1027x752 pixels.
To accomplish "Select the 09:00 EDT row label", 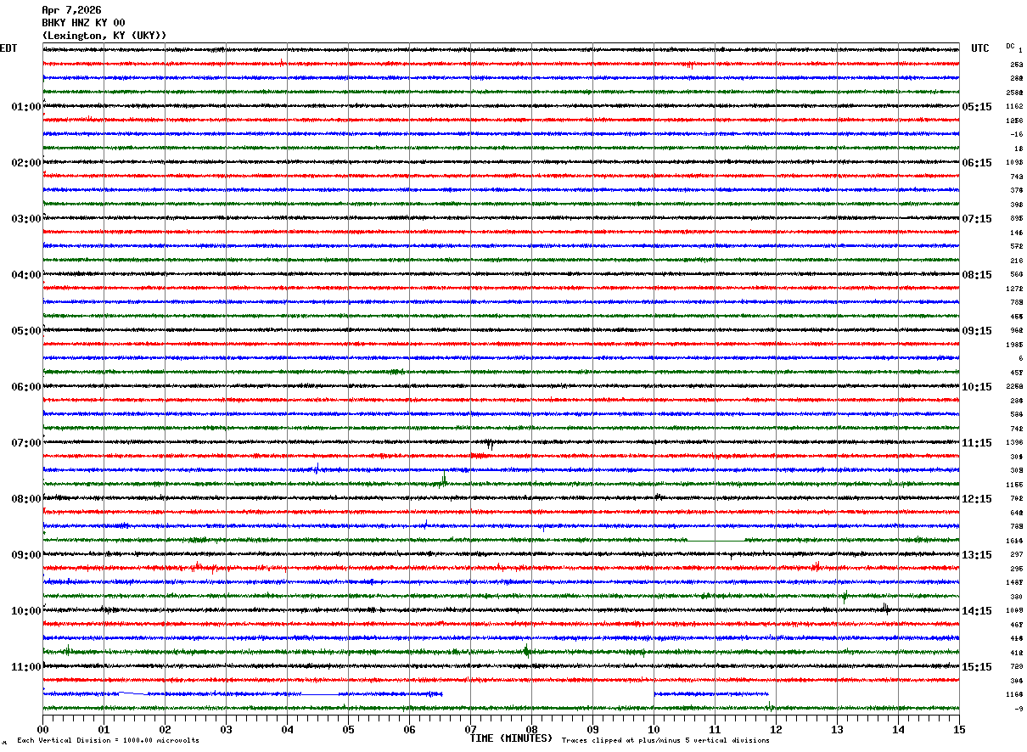I will (x=26, y=555).
